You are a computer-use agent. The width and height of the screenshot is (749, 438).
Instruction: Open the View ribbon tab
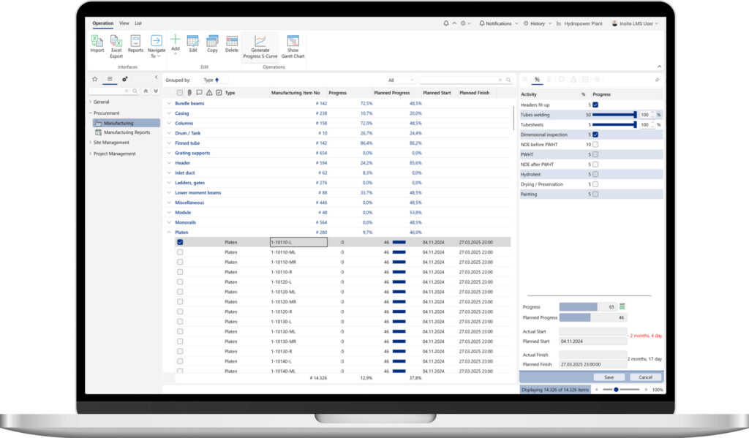point(124,23)
